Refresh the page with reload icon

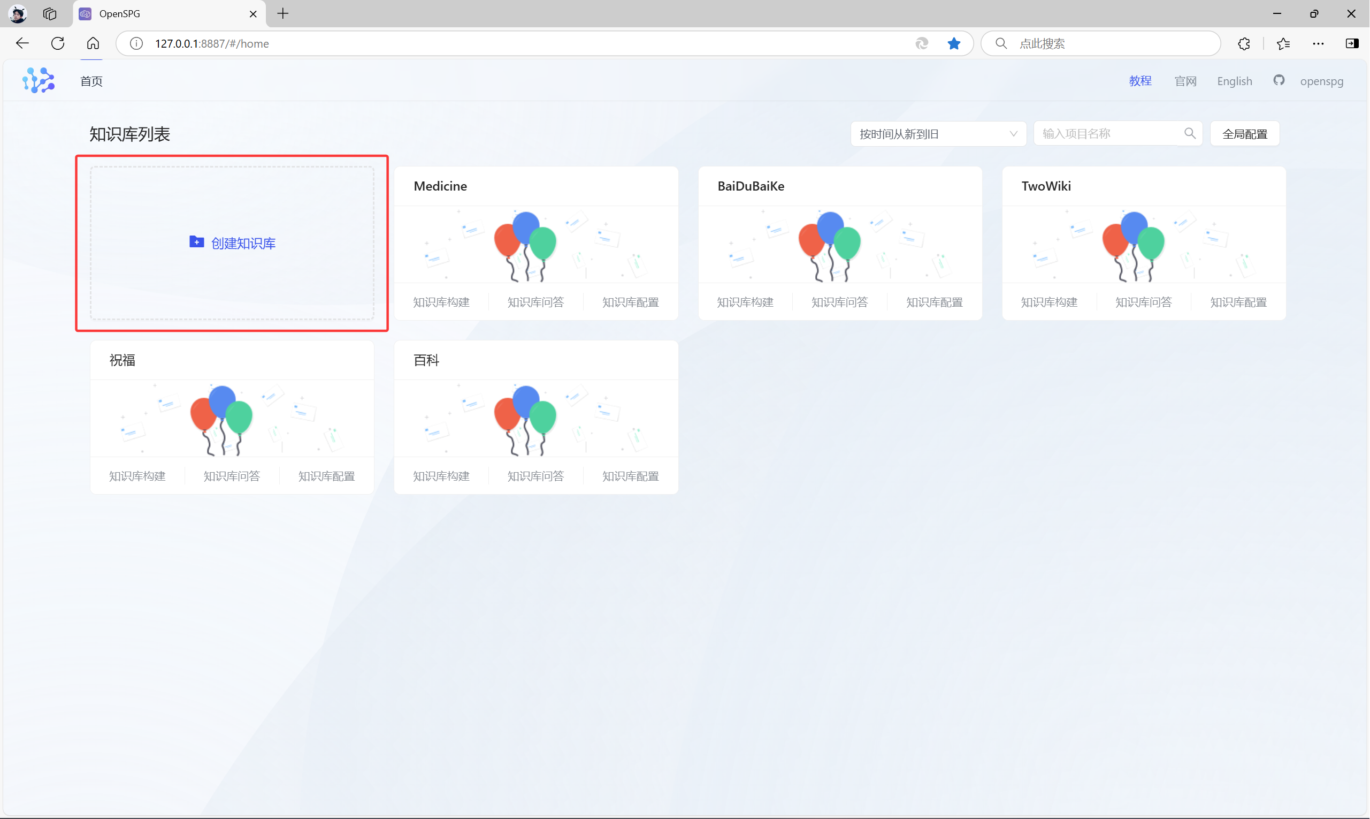tap(58, 43)
